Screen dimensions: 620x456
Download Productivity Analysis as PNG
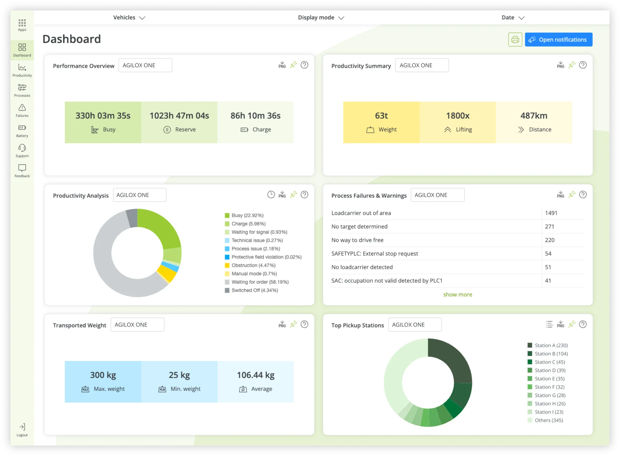click(x=282, y=195)
